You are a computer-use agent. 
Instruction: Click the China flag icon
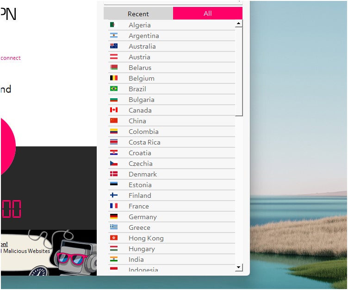114,120
